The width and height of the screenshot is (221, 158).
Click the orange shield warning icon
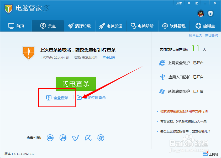[x=28, y=53]
